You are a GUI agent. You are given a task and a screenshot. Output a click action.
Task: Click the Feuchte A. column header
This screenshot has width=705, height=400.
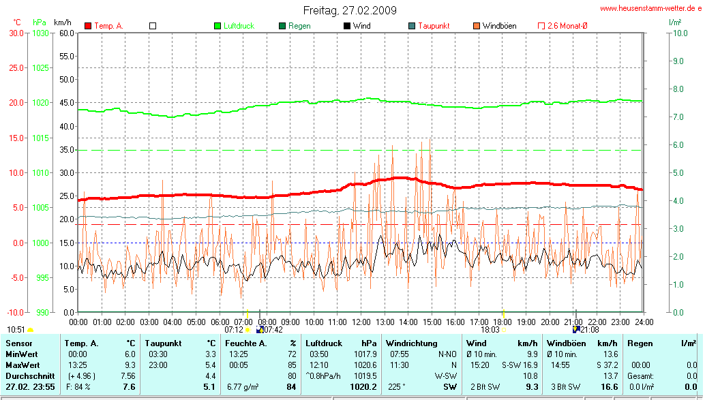coord(245,343)
